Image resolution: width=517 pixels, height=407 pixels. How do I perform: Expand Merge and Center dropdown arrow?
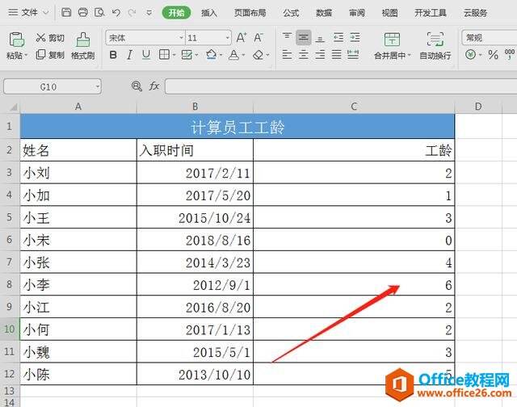pyautogui.click(x=410, y=56)
